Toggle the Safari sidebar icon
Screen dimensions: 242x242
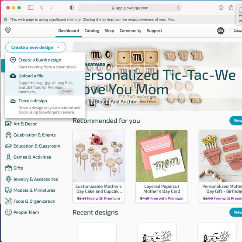(x=31, y=7)
